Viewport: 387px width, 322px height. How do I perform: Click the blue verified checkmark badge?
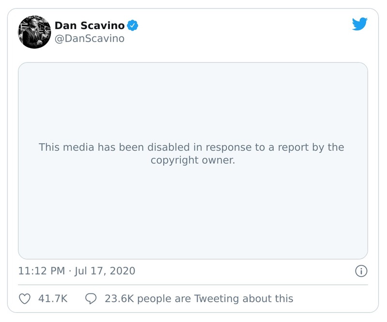click(132, 25)
